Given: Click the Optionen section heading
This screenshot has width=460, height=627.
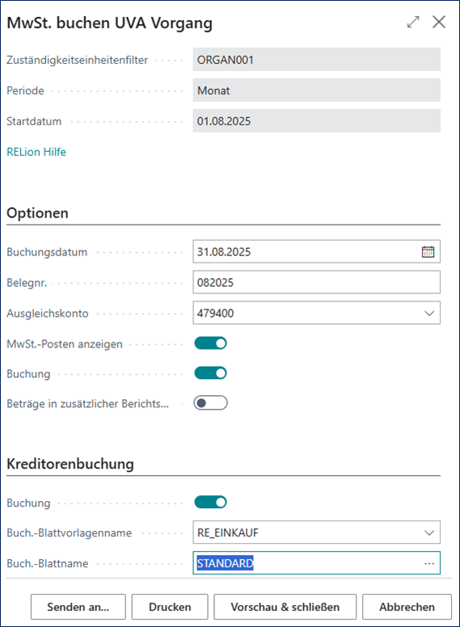Looking at the screenshot, I should 38,213.
